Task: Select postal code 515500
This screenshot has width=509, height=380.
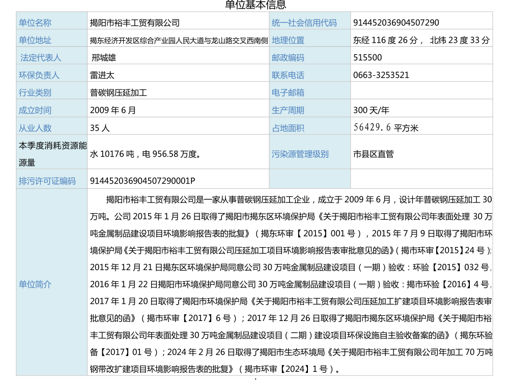Action: tap(367, 58)
